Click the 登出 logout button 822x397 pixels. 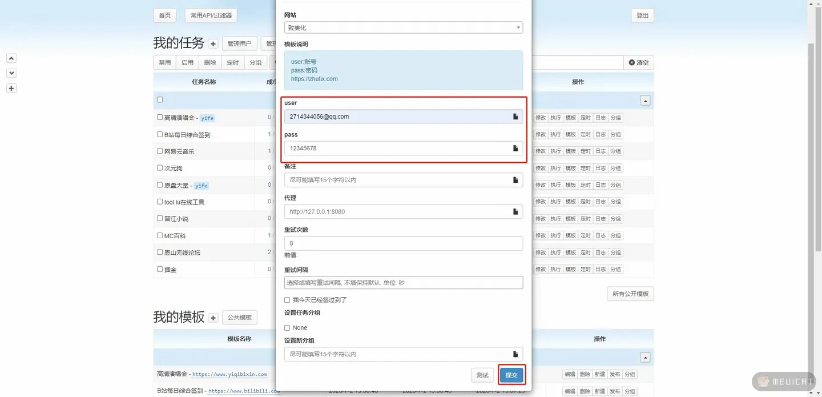pyautogui.click(x=642, y=15)
